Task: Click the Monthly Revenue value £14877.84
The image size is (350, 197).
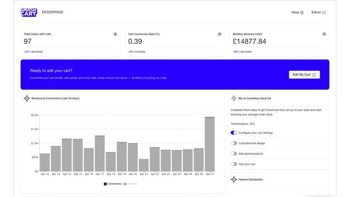Action: [x=249, y=41]
